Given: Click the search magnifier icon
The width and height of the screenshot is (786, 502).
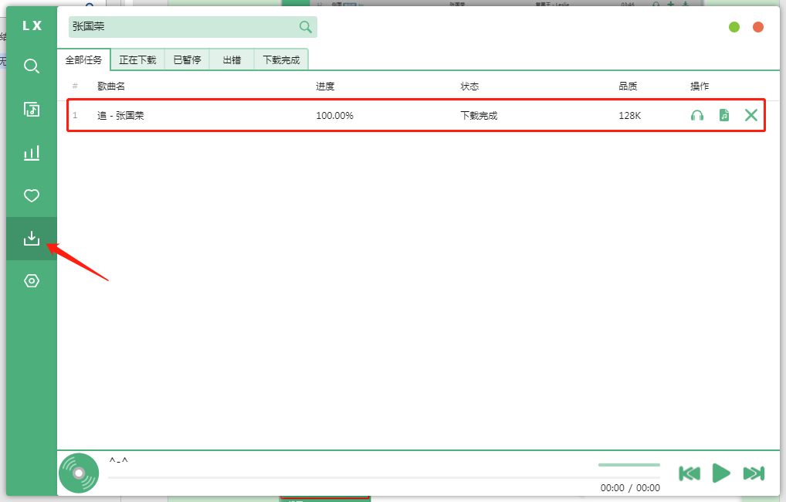Looking at the screenshot, I should [x=306, y=26].
